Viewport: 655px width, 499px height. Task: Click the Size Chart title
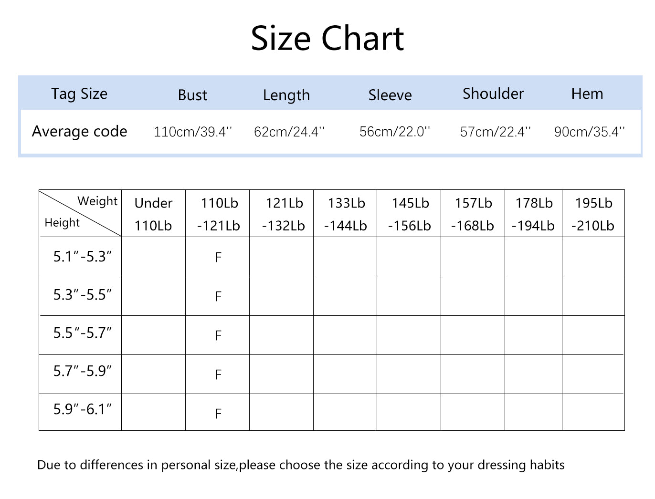pos(327,38)
